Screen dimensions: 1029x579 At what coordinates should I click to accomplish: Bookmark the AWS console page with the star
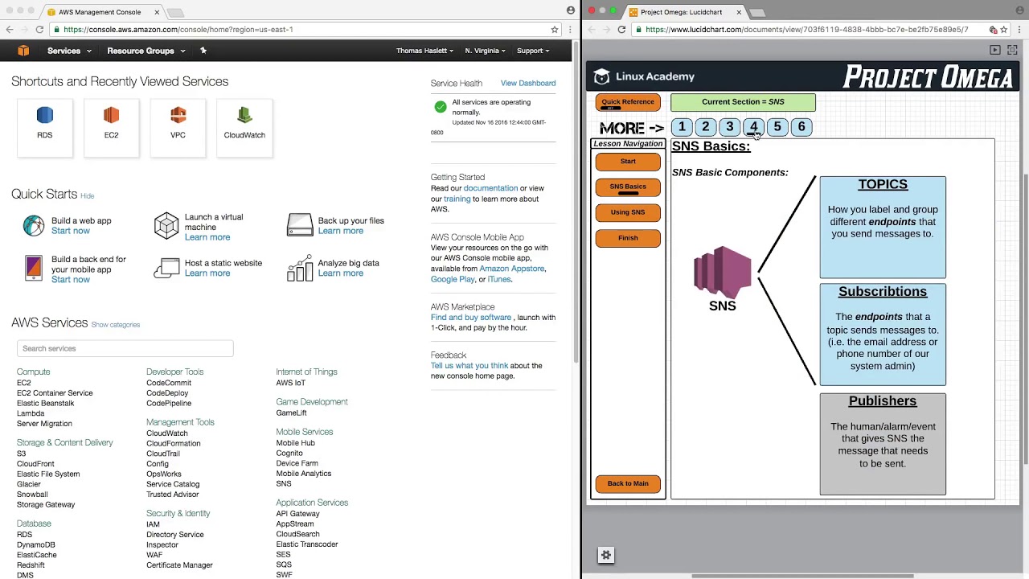(555, 30)
